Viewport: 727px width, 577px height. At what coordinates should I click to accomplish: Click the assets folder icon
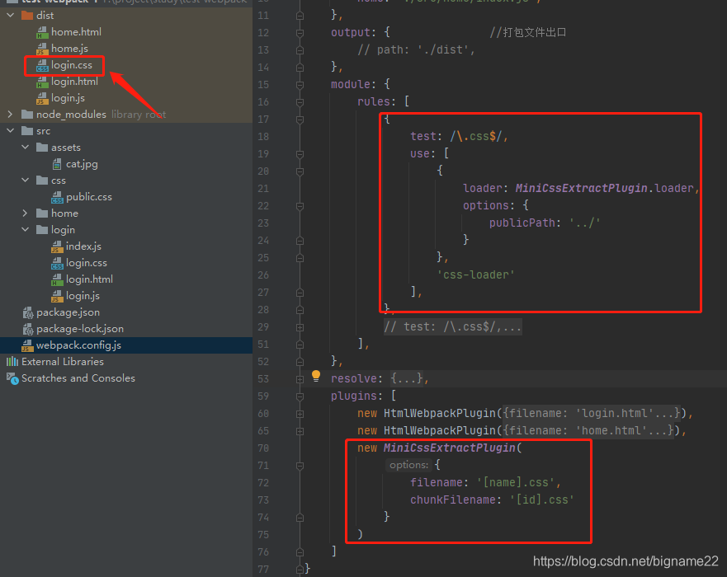point(42,148)
